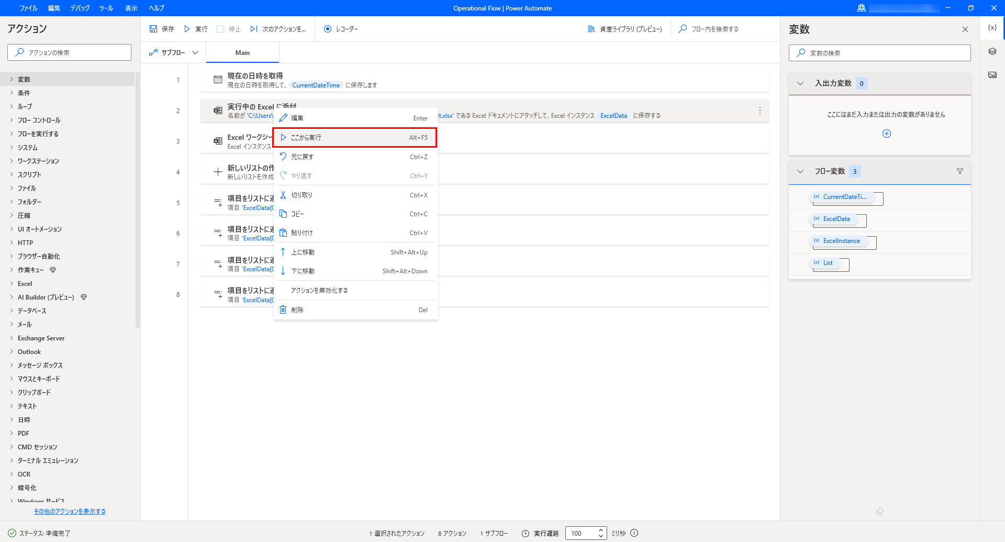
Task: Collapse the フロー変数 section
Action: click(x=800, y=171)
